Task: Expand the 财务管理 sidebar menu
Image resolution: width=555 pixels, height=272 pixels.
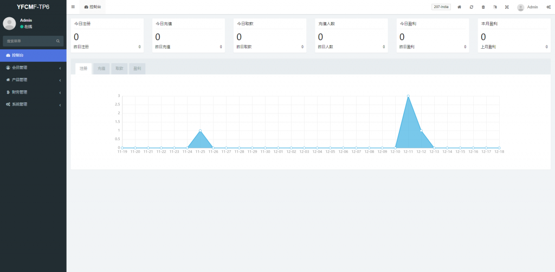Action: pos(33,92)
